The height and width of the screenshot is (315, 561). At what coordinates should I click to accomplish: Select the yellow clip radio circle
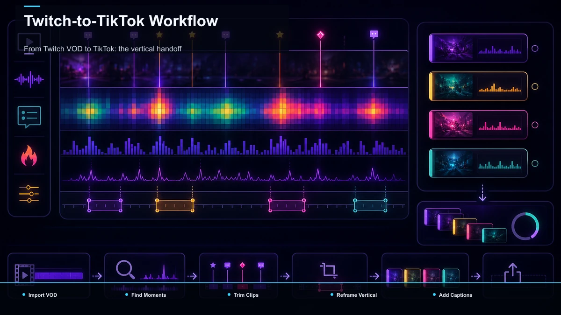point(535,86)
